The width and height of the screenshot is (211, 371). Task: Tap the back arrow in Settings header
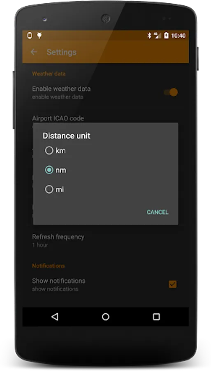(34, 52)
